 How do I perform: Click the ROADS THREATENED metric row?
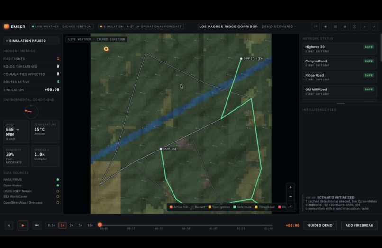point(31,66)
